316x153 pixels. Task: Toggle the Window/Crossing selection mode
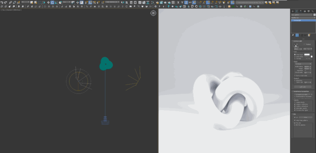click(x=44, y=2)
